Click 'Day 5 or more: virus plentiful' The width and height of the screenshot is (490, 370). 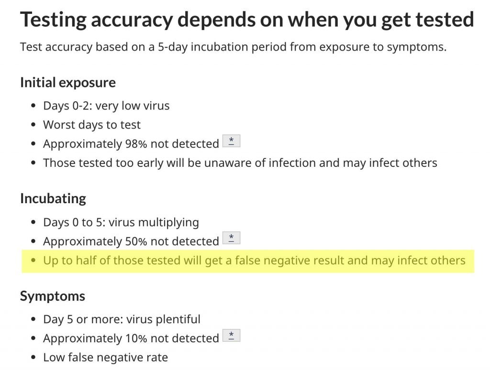pos(122,319)
